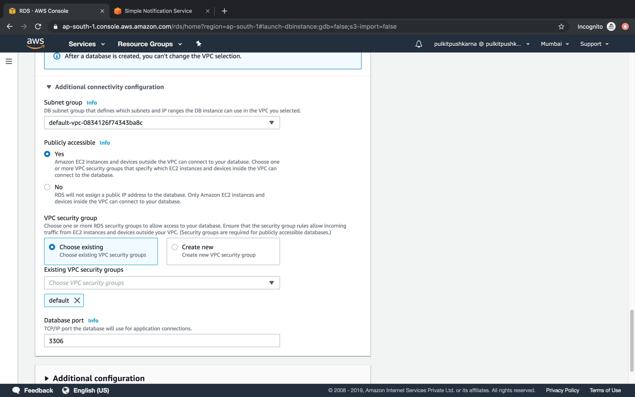Switch to Simple Notification Service tab
Screen dimensions: 635x397
[x=158, y=11]
